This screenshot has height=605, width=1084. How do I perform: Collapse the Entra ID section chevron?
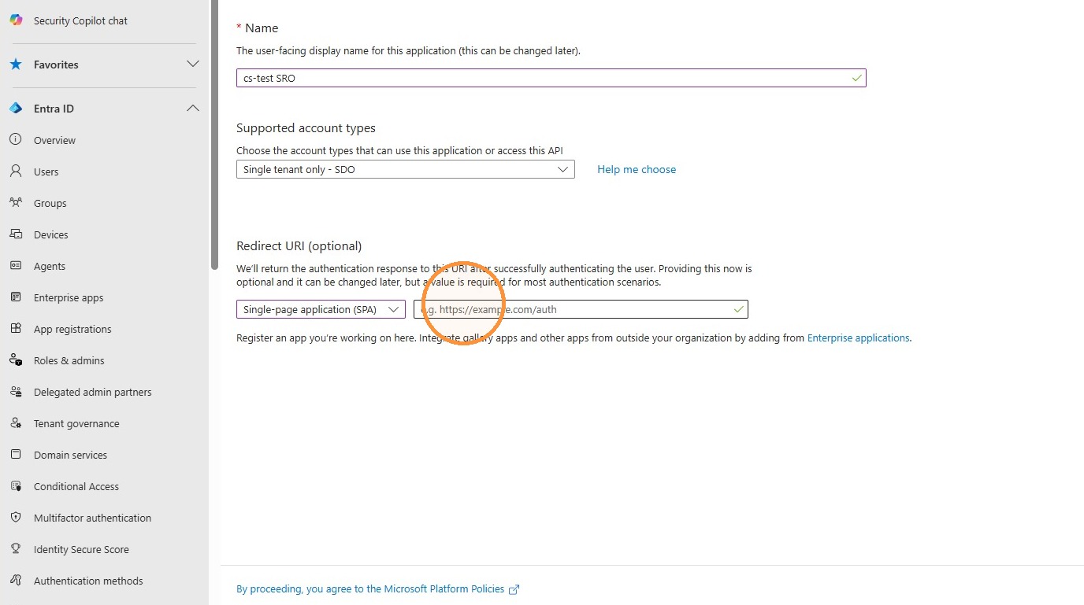click(x=192, y=108)
